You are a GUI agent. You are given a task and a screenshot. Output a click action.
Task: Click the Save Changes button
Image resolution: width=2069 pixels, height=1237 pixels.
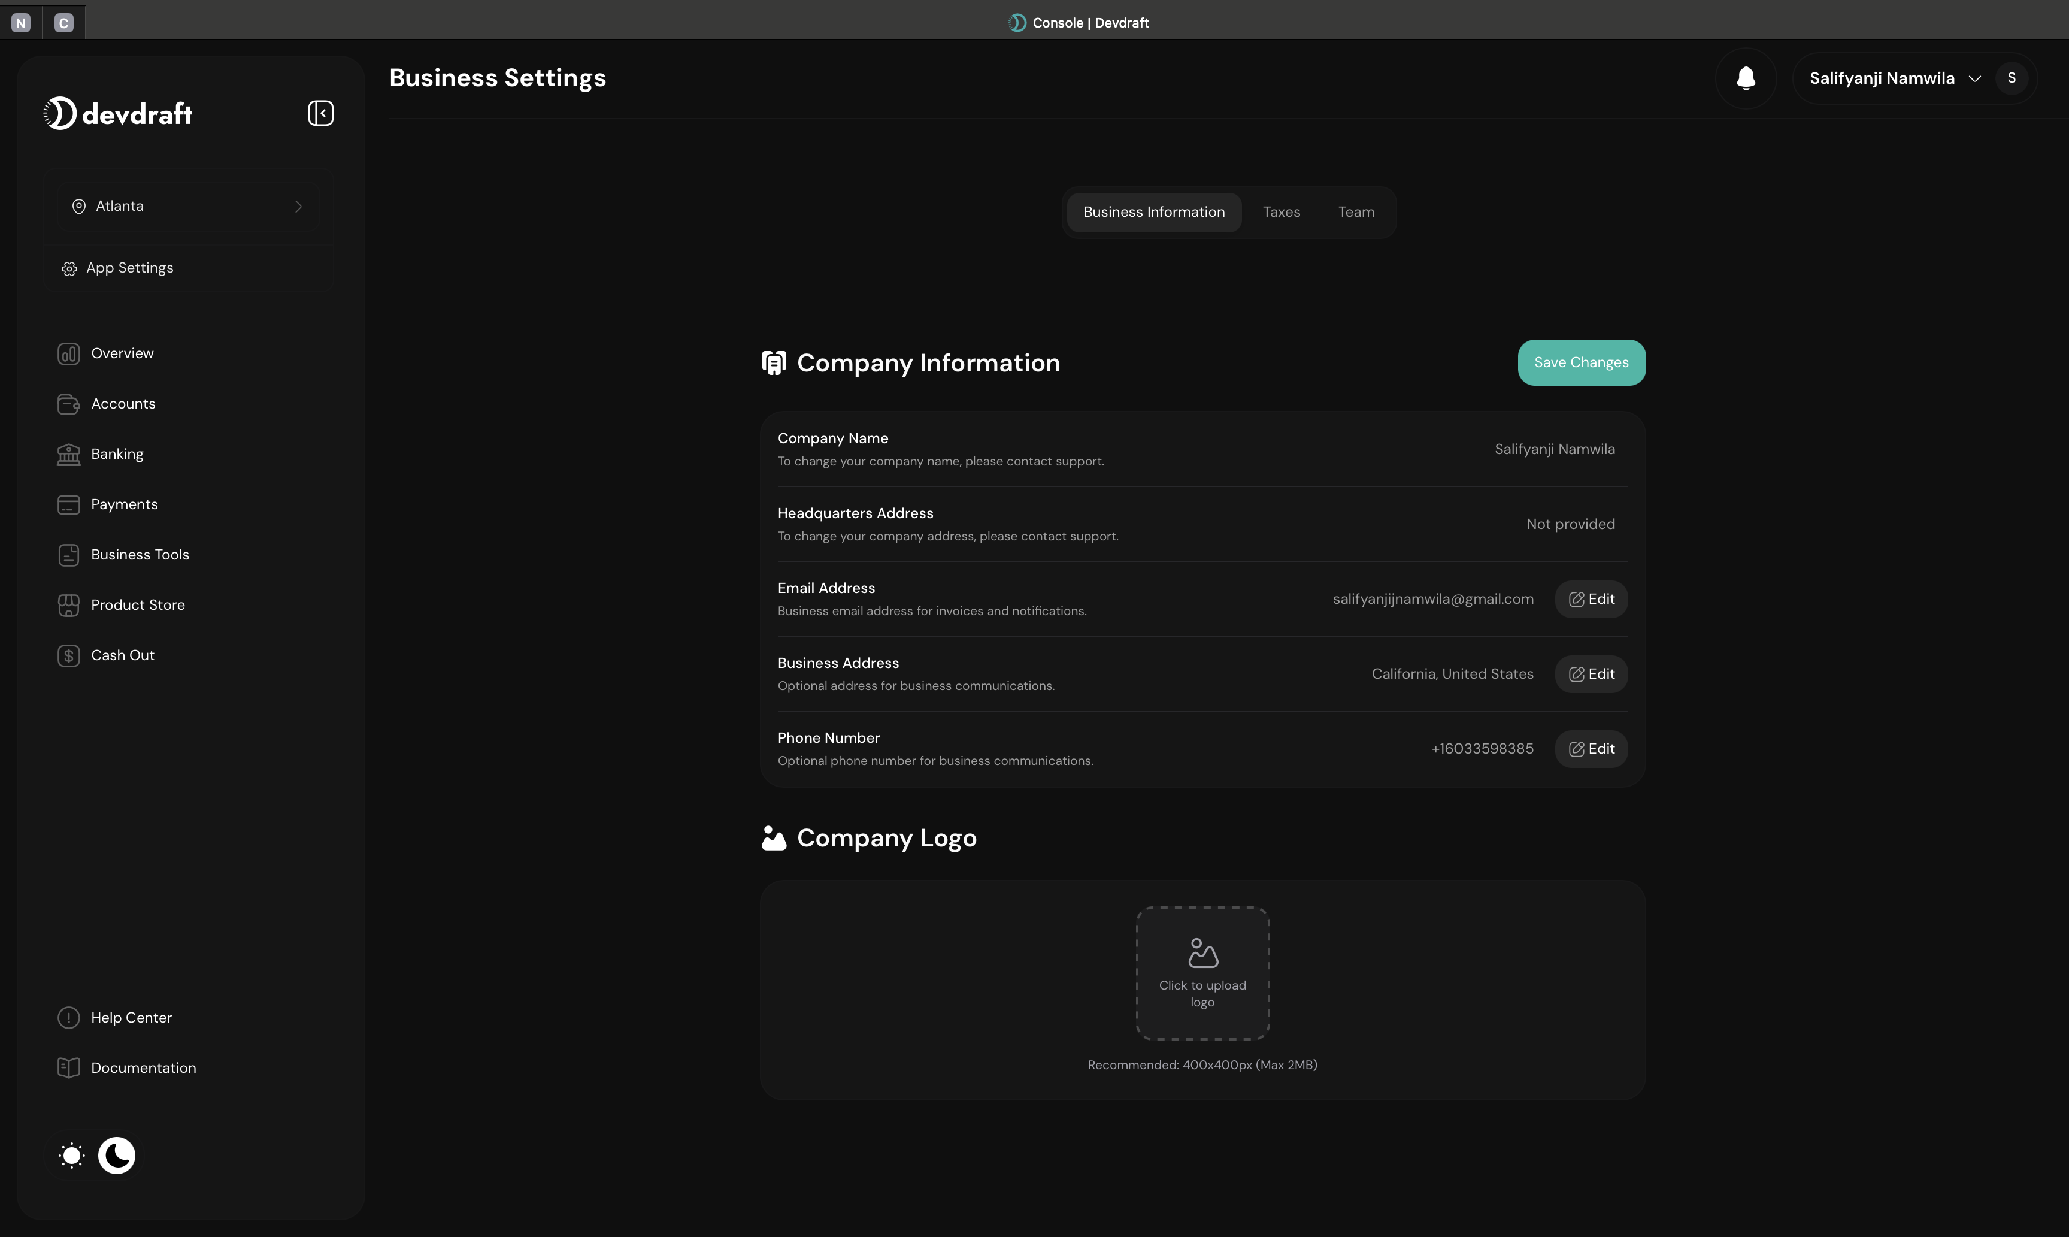pyautogui.click(x=1581, y=362)
